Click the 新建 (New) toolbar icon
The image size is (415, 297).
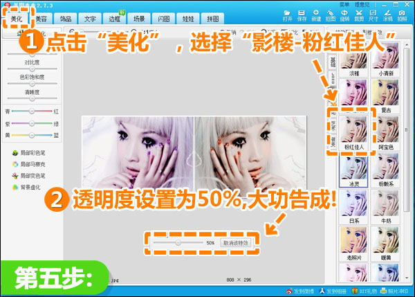coord(316,15)
